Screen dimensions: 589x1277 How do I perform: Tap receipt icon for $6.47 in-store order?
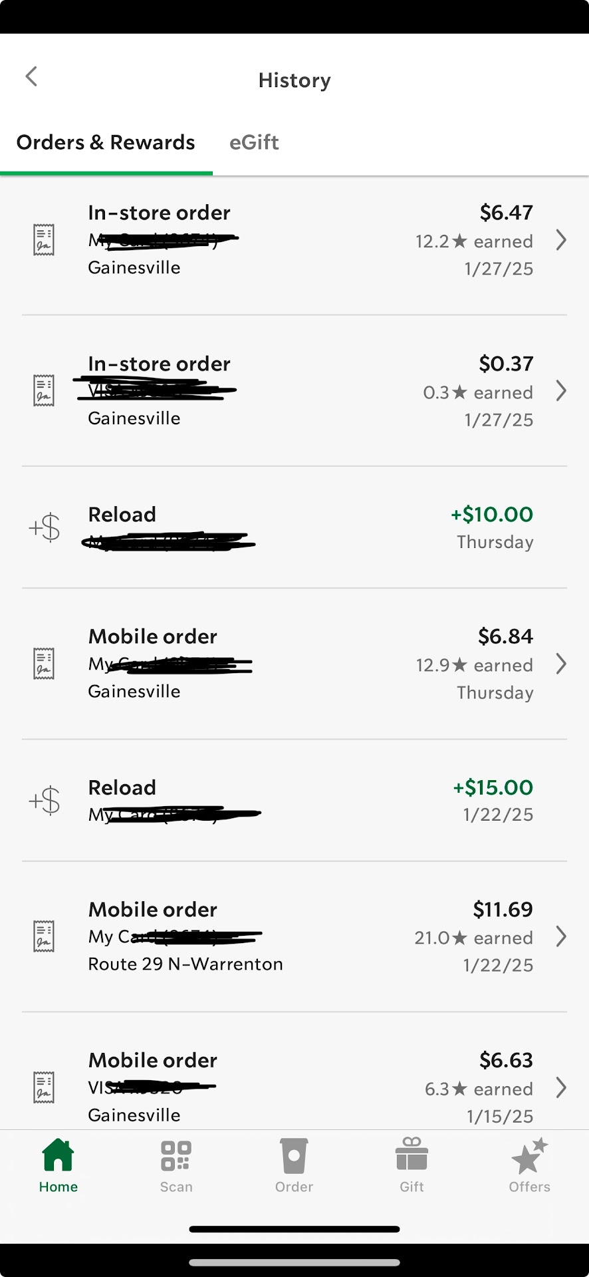click(x=44, y=240)
